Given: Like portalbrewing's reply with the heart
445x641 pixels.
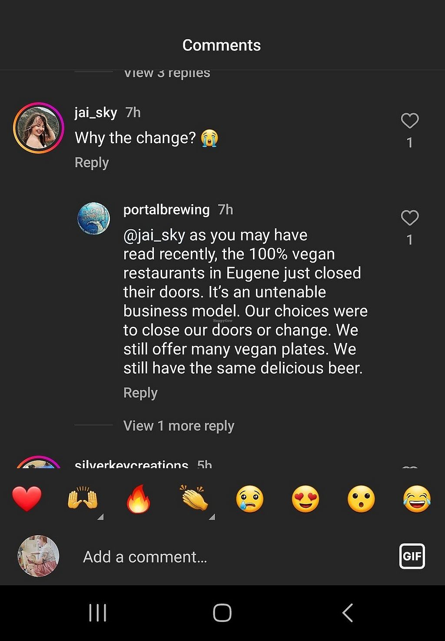Looking at the screenshot, I should pos(409,218).
